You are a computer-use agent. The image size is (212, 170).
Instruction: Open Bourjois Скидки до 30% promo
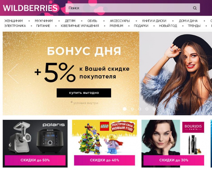click(174, 160)
